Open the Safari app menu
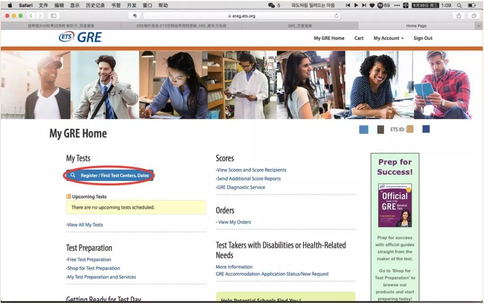484x304 pixels. coord(26,5)
